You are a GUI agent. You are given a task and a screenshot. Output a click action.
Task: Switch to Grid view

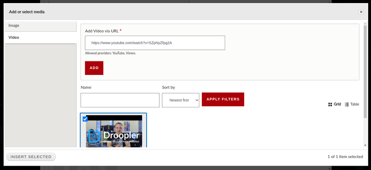(x=335, y=104)
